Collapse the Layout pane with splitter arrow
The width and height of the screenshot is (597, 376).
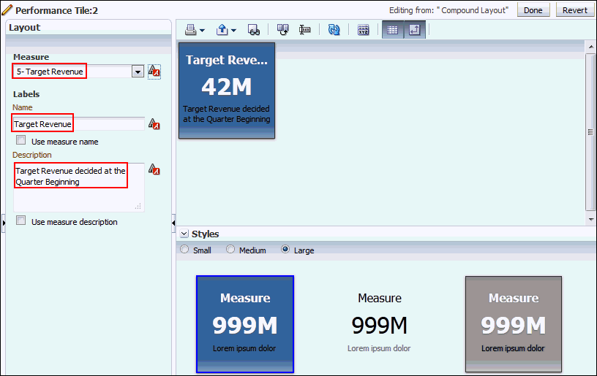[x=173, y=223]
